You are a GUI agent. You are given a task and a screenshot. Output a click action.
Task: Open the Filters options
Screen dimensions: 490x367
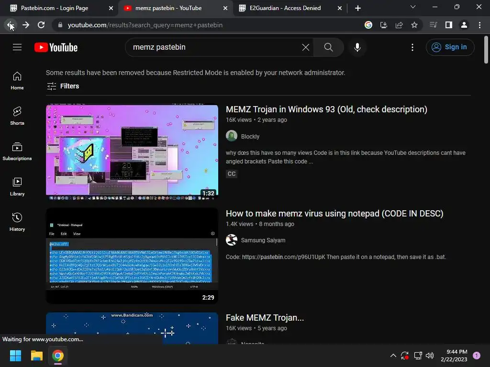point(63,86)
